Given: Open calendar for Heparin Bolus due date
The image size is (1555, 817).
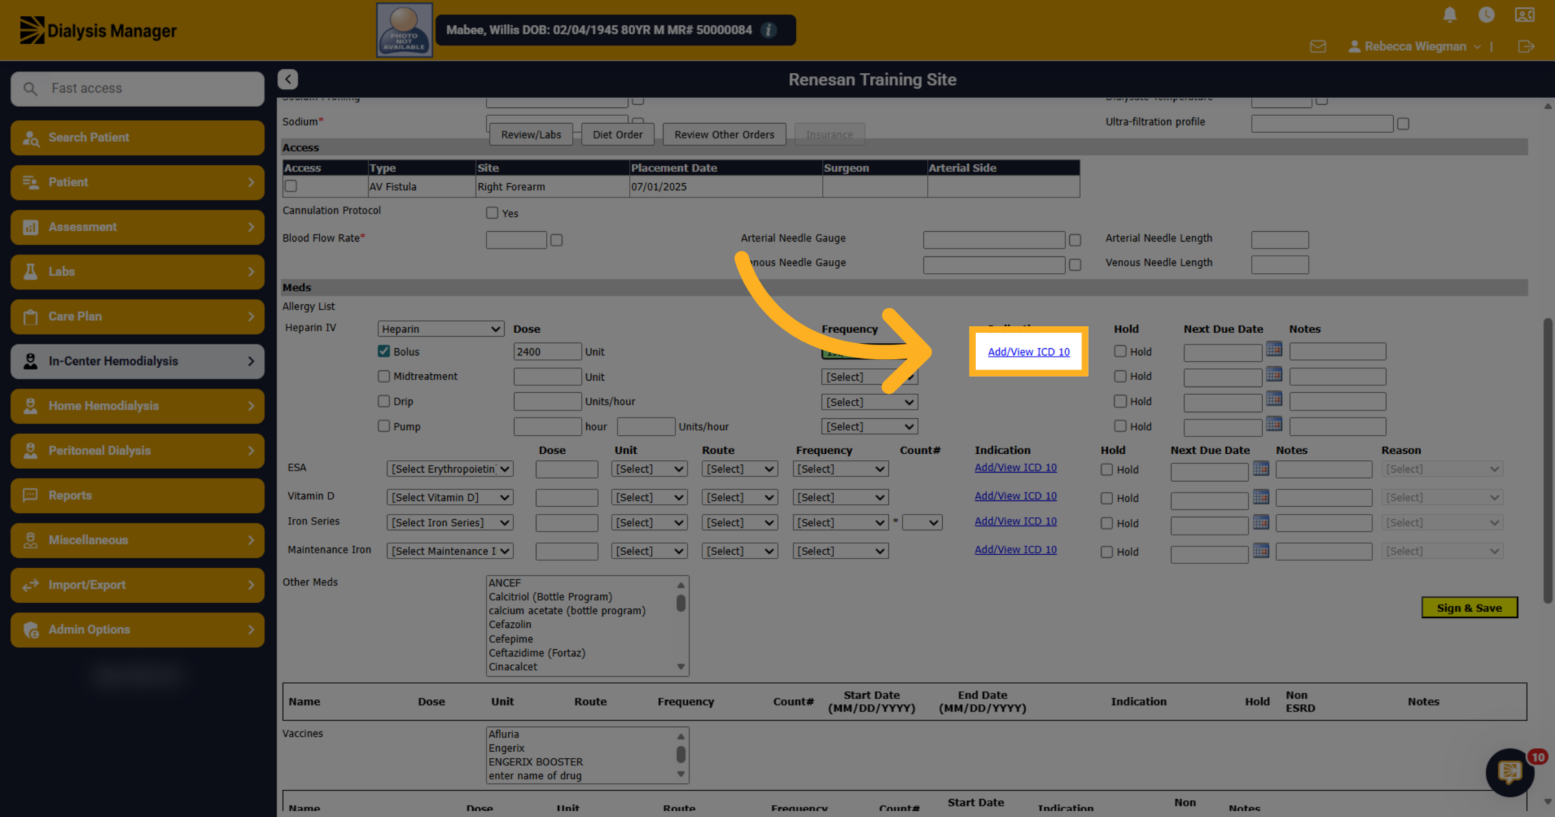Looking at the screenshot, I should [1274, 349].
